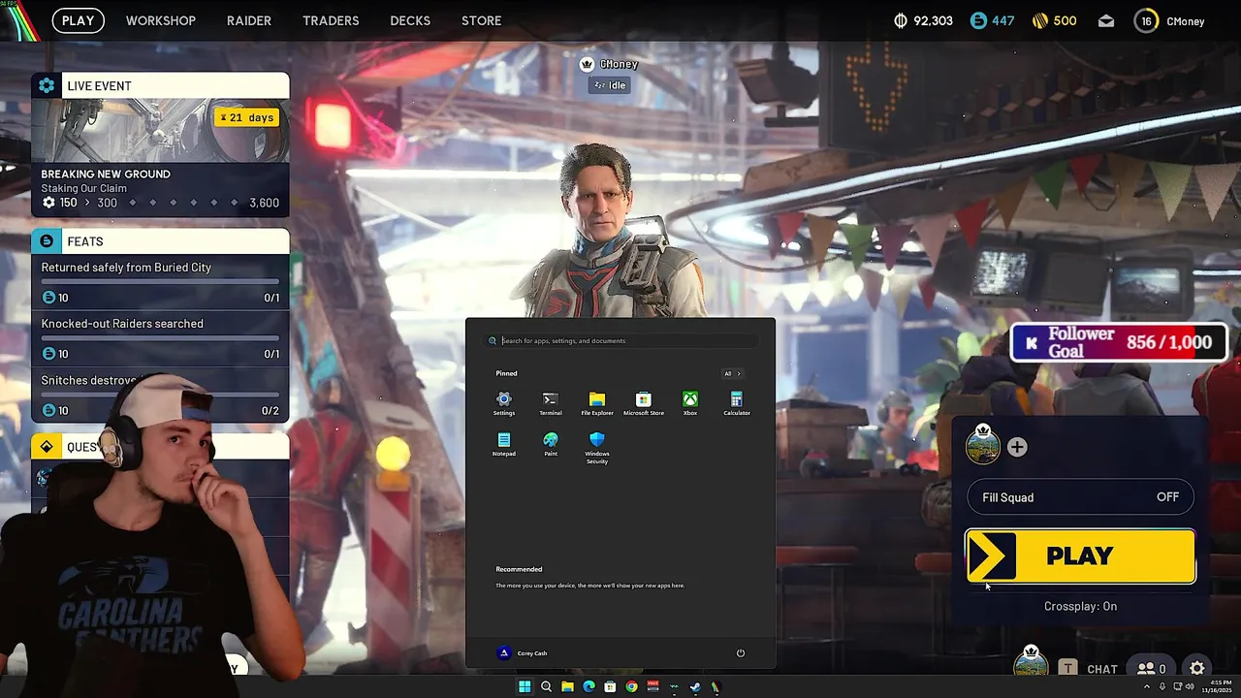
Task: Click the 21 days event timer badge
Action: 246,117
